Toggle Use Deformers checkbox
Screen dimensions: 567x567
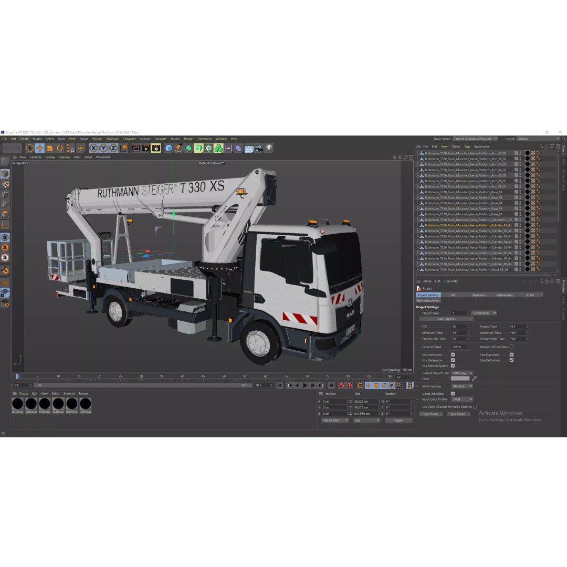click(511, 360)
